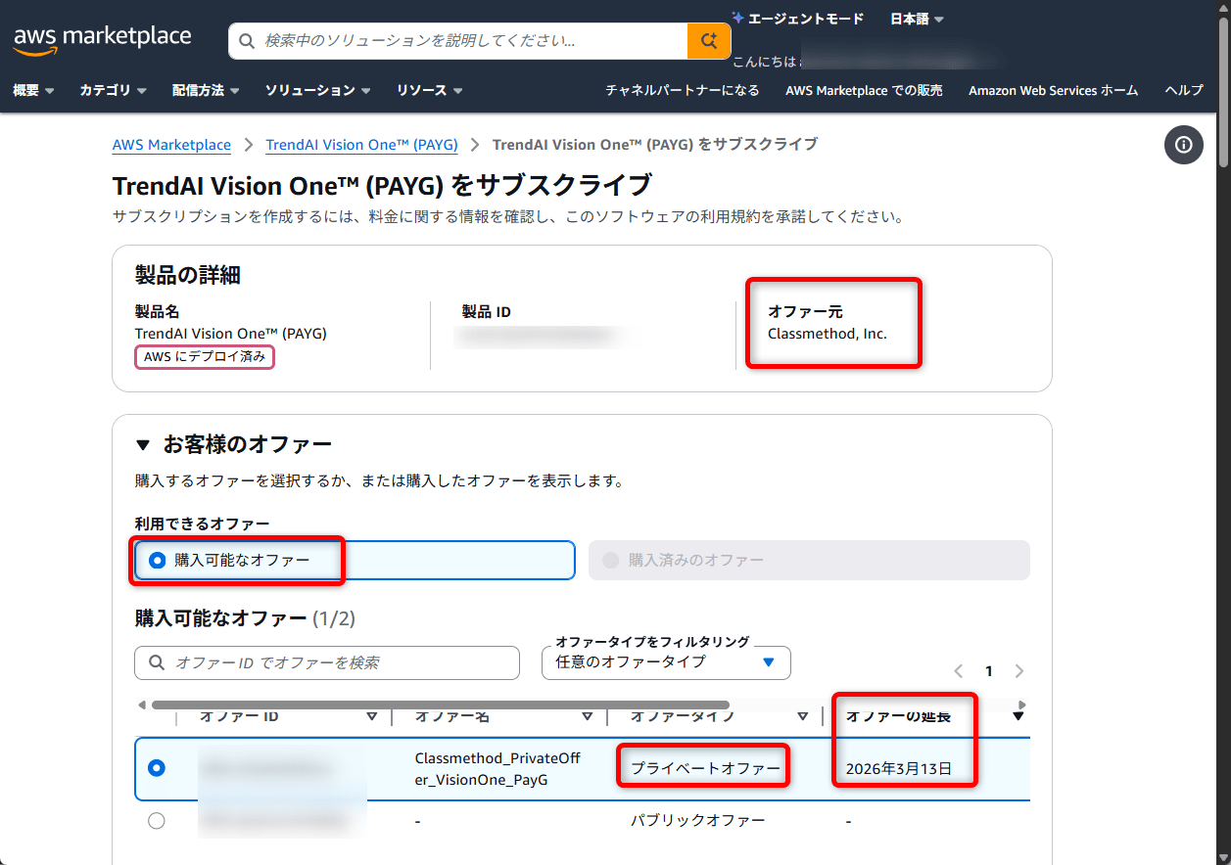Click the table horizontal scrollbar
The image size is (1231, 865).
click(x=440, y=705)
